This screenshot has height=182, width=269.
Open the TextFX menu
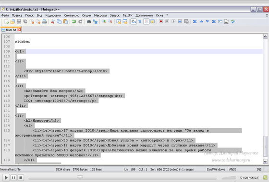(x=127, y=15)
